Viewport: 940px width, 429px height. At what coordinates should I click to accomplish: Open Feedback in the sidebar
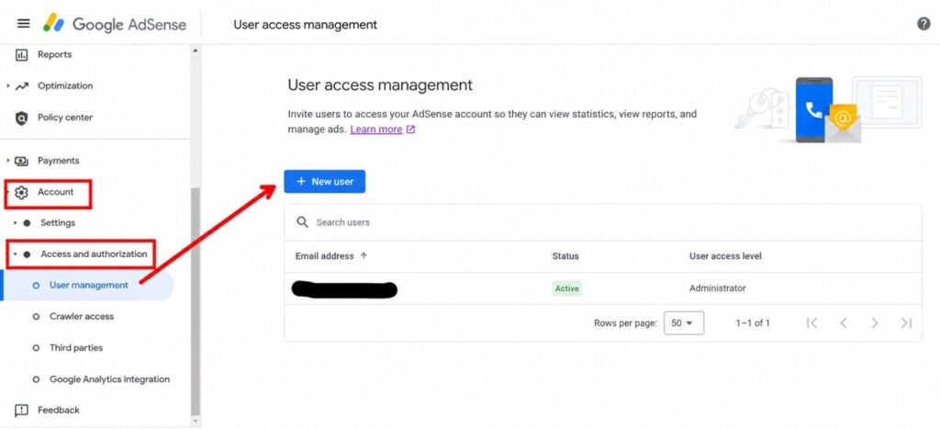pyautogui.click(x=59, y=411)
